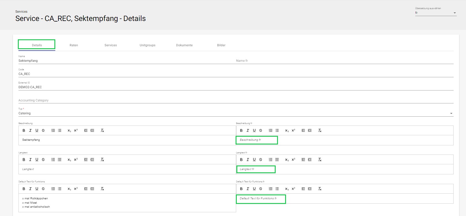Toggle italic in the left Langtext toolbar
Screen dimensions: 466x216
pyautogui.click(x=30, y=160)
